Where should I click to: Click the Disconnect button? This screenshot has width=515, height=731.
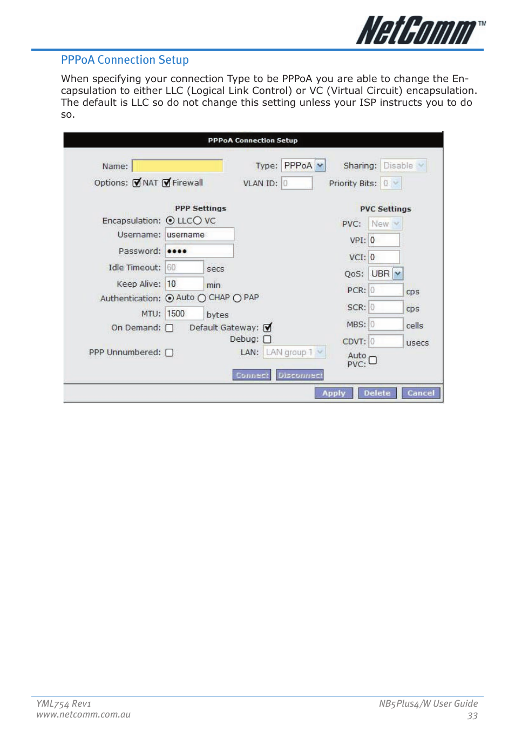click(x=300, y=375)
